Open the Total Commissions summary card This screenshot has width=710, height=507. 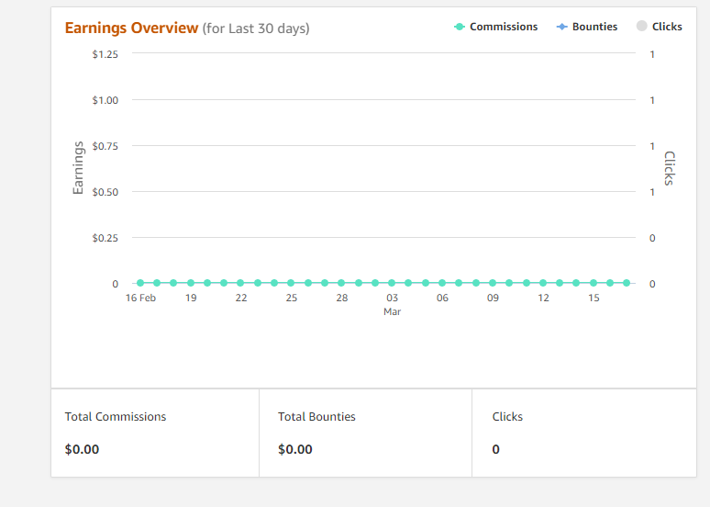point(155,433)
